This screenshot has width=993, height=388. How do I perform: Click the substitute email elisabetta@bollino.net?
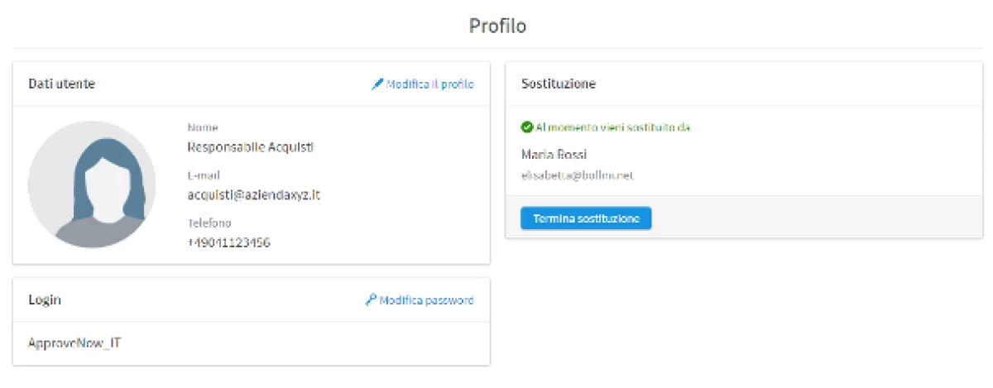point(577,175)
